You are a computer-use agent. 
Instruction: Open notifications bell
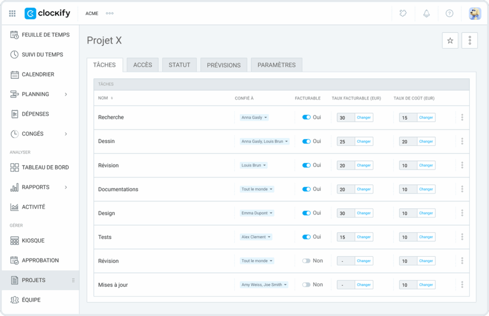(x=426, y=13)
